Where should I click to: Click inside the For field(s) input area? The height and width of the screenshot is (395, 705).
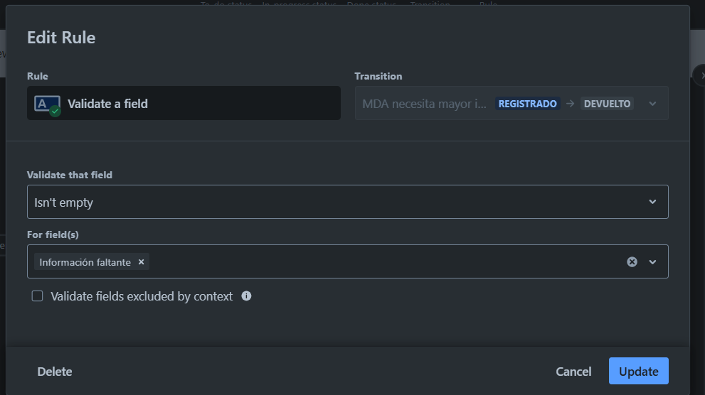(x=387, y=261)
